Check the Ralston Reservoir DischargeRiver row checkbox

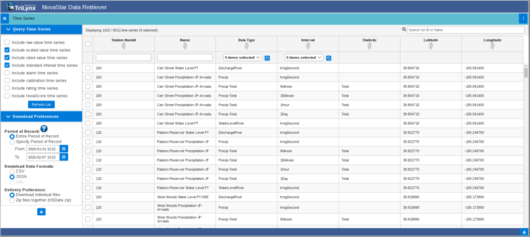tap(88, 133)
